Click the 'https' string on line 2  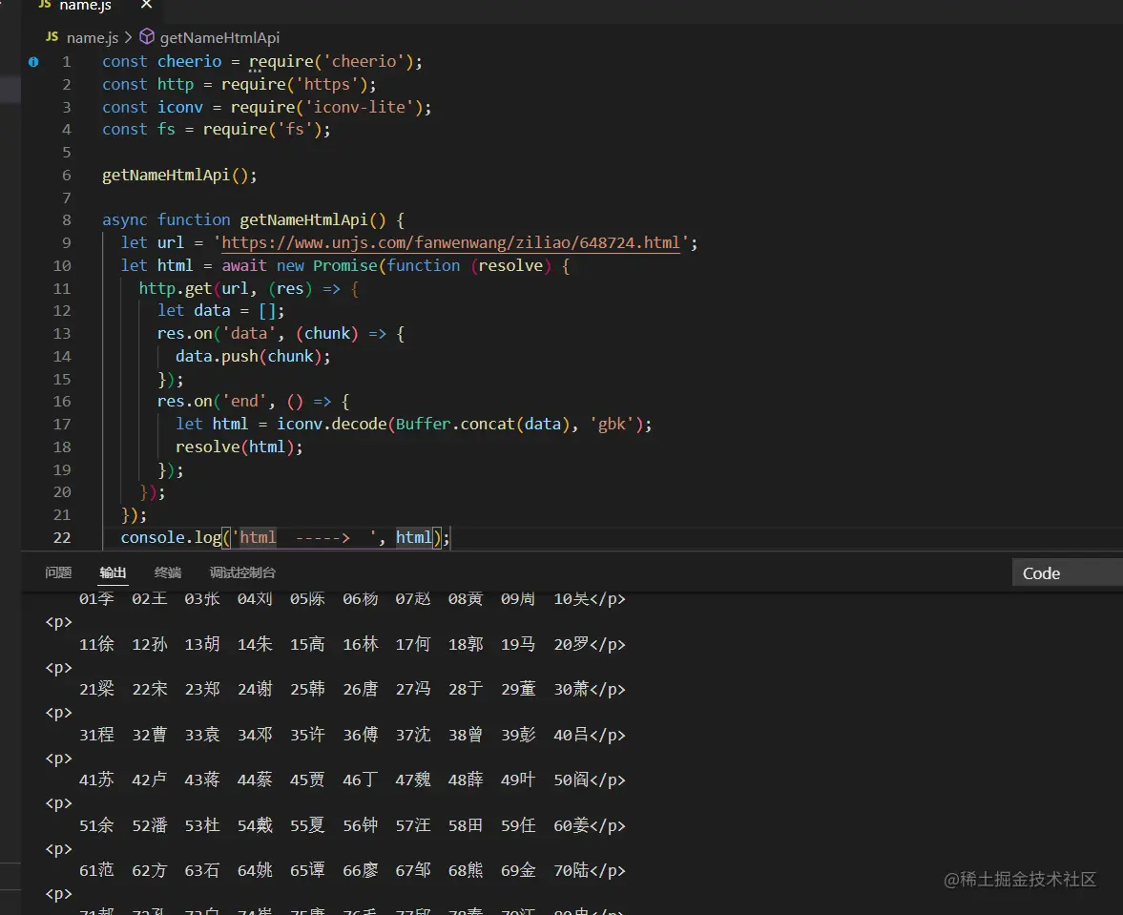(326, 85)
